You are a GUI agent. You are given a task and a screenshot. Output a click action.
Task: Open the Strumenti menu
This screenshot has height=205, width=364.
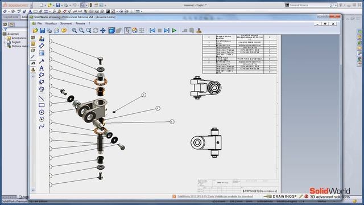click(x=66, y=23)
